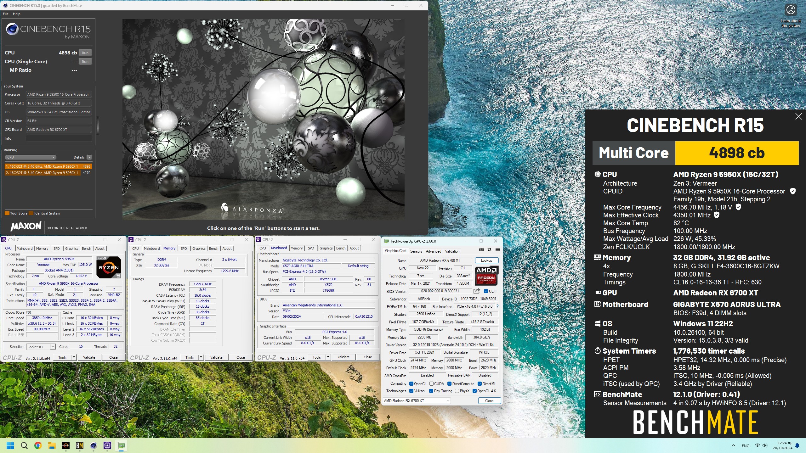The image size is (806, 453).
Task: Take a GPU-Z screenshot with camera icon
Action: [x=481, y=249]
